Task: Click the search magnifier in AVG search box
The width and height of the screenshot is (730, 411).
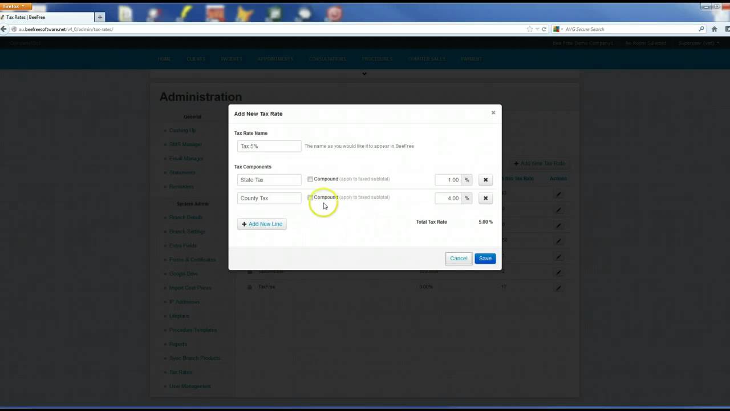Action: coord(701,29)
